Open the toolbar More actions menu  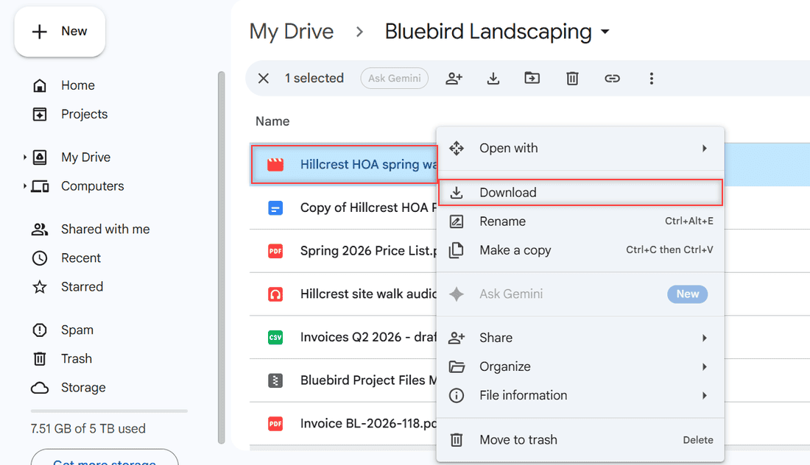(652, 79)
